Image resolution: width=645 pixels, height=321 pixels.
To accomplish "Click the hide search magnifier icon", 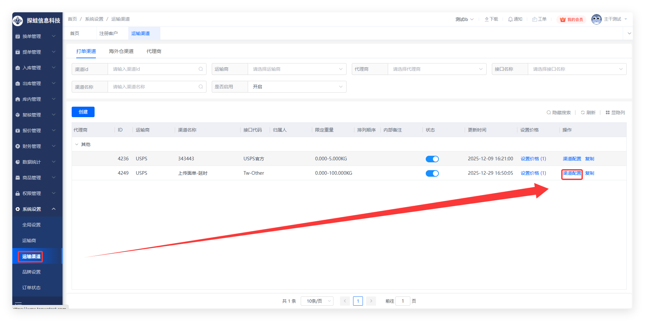I will pyautogui.click(x=549, y=113).
